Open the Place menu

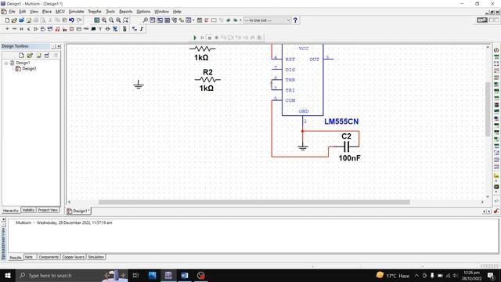click(x=47, y=12)
